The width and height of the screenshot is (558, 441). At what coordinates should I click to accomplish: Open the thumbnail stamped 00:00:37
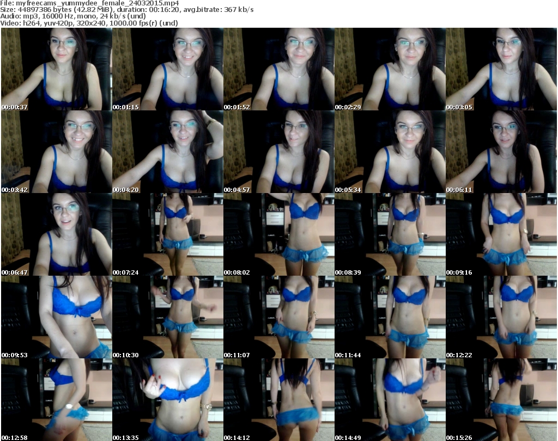pyautogui.click(x=57, y=69)
